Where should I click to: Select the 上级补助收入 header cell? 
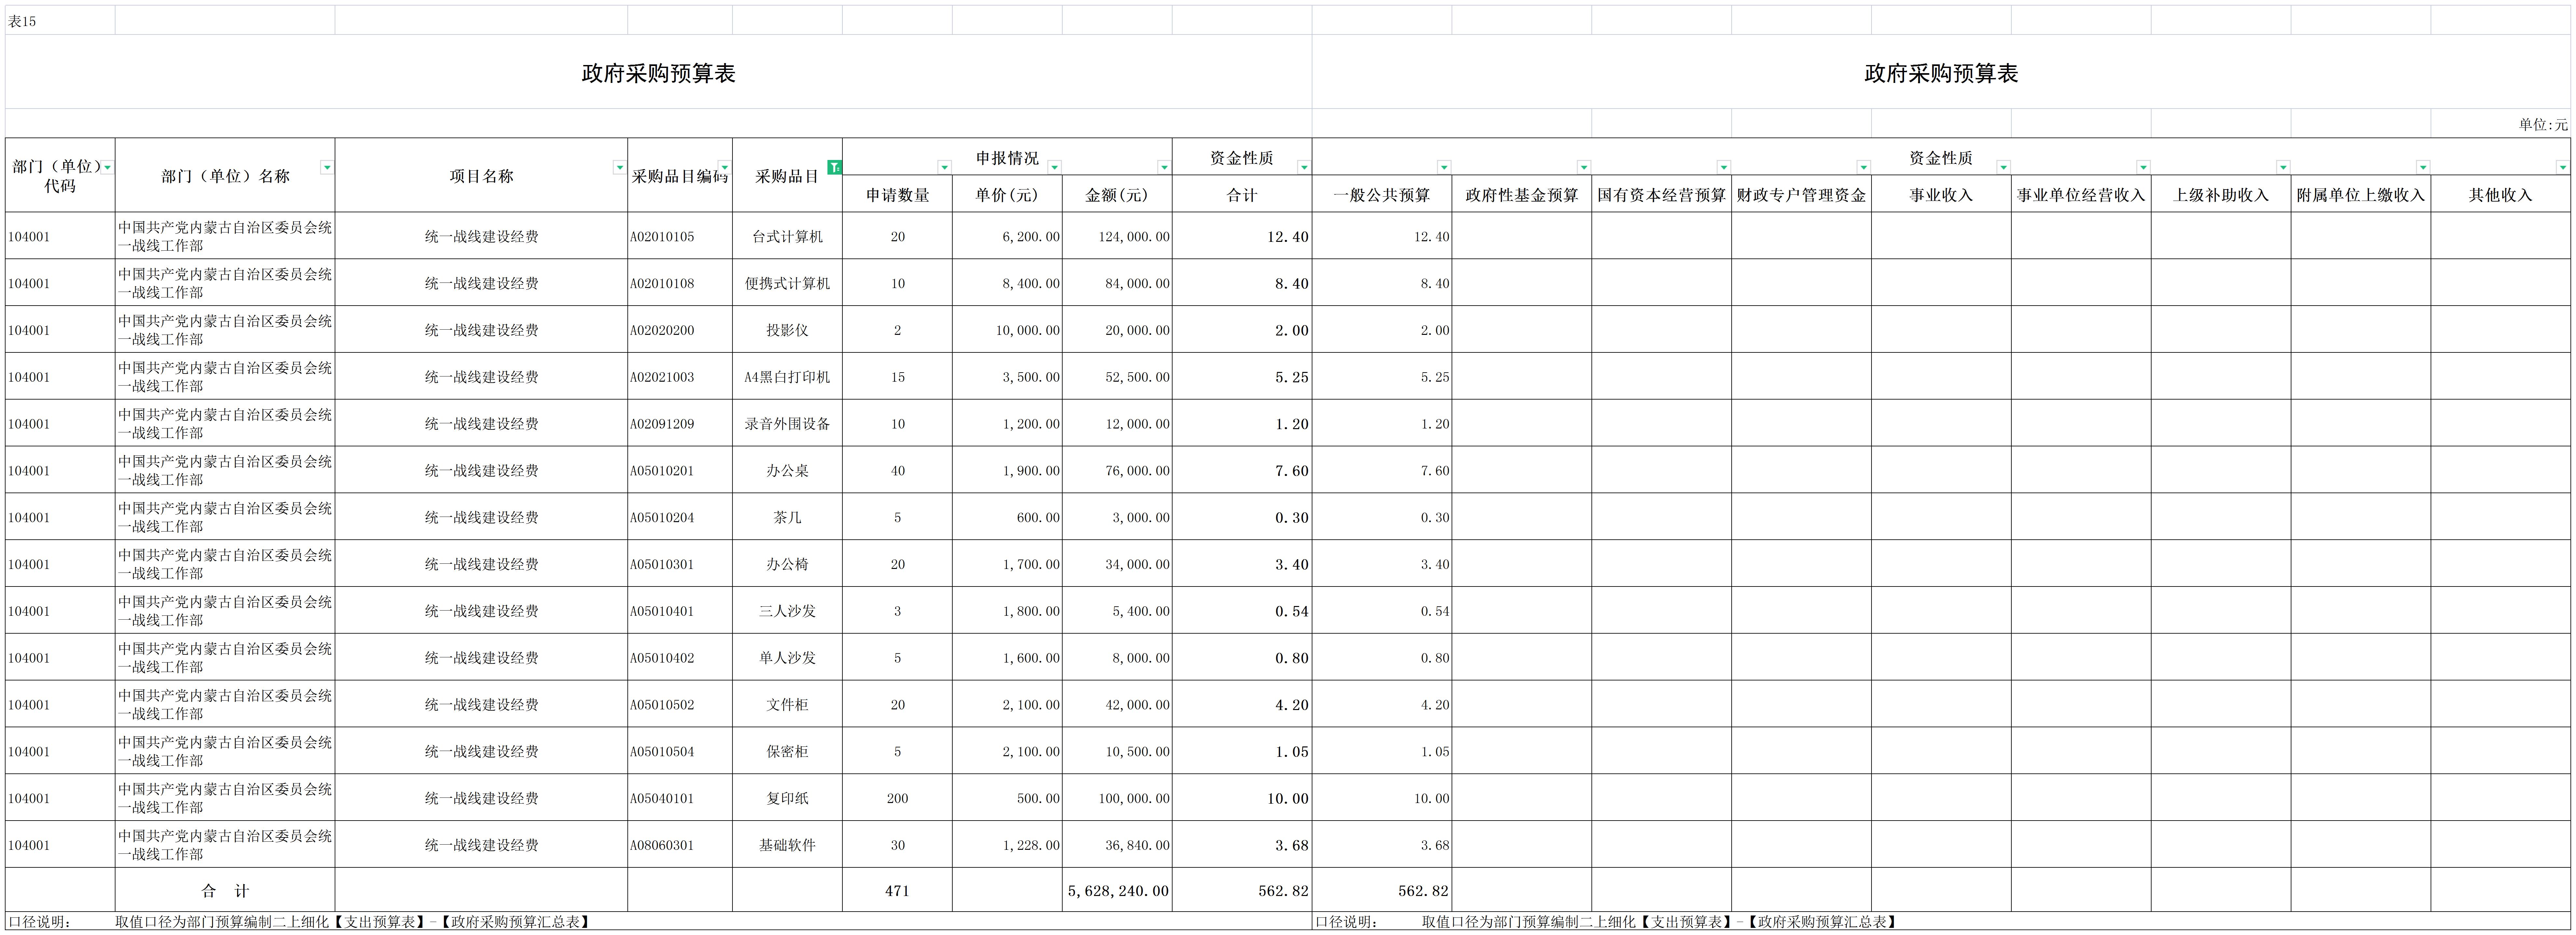pyautogui.click(x=2221, y=194)
